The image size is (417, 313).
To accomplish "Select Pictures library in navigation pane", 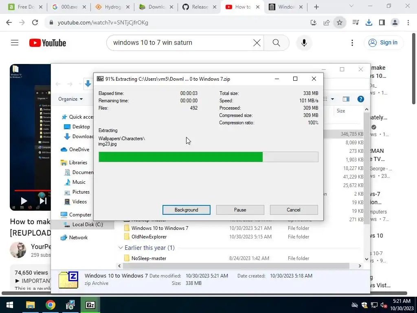I will click(x=77, y=192).
